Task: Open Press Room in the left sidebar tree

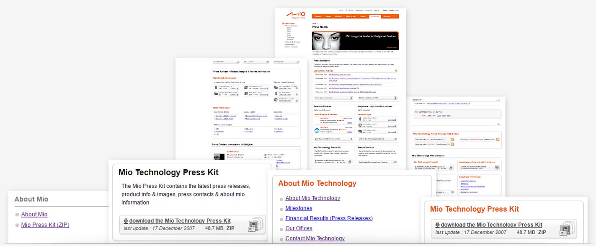Action: pyautogui.click(x=290, y=23)
